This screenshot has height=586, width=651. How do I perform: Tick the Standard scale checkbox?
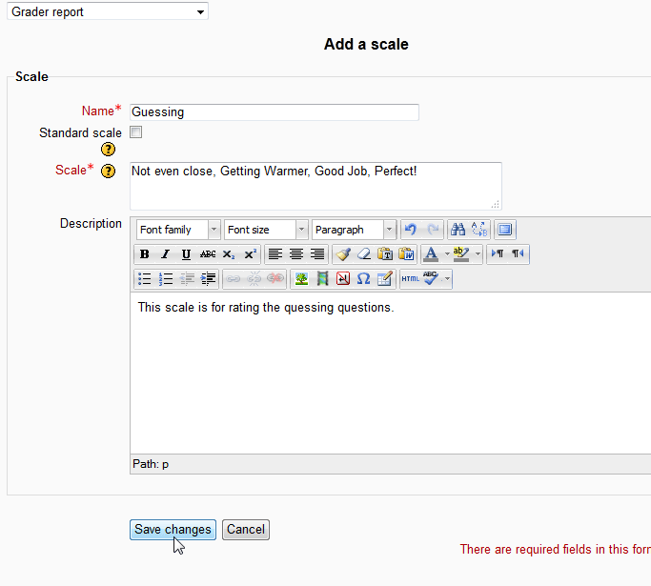[135, 132]
